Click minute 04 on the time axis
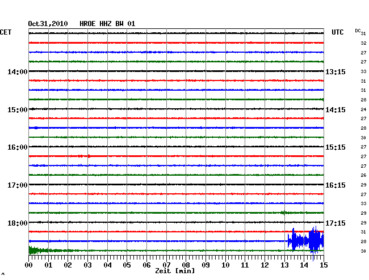Image resolution: width=369 pixels, height=280 pixels. coord(107,265)
